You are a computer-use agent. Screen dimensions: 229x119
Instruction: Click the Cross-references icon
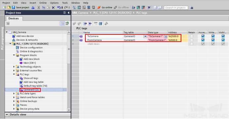(149, 7)
